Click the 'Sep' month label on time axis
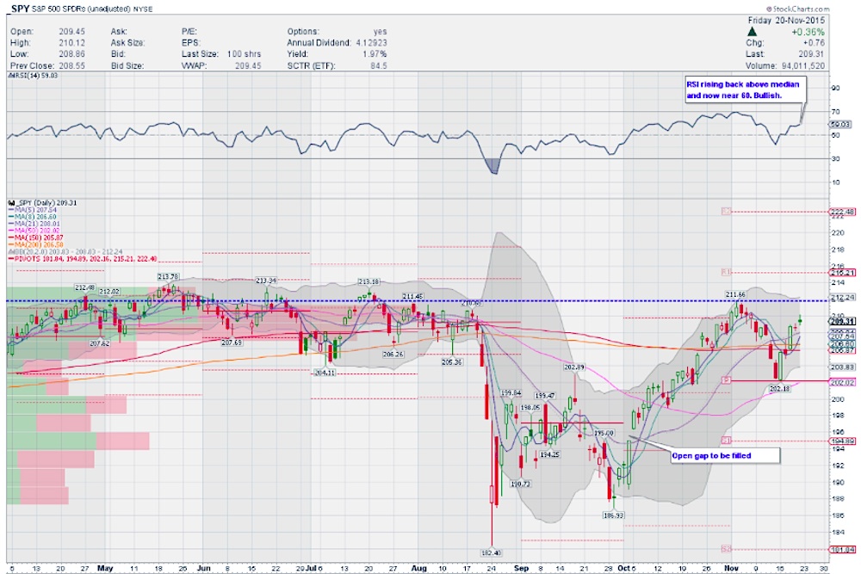Screen dimensions: 861x574 click(521, 569)
